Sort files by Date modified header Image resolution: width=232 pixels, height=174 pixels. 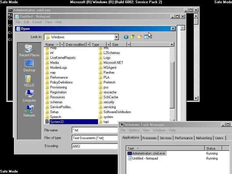click(x=75, y=45)
